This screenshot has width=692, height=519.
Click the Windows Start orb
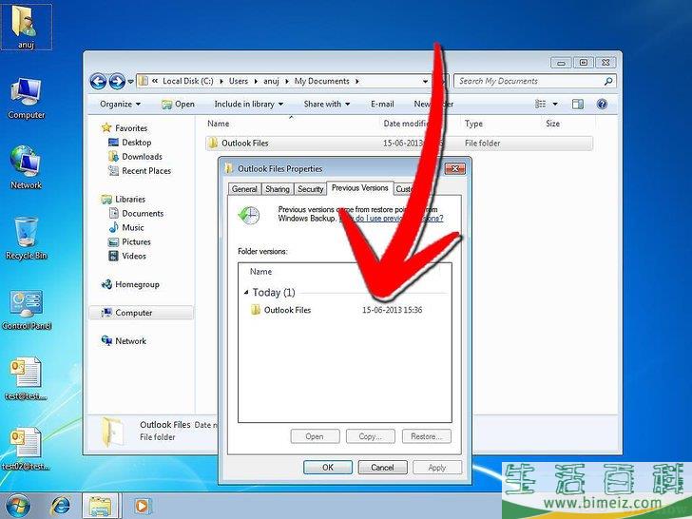tap(18, 506)
